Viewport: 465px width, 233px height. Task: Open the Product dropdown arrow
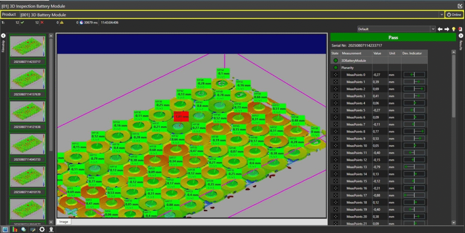[x=442, y=15]
